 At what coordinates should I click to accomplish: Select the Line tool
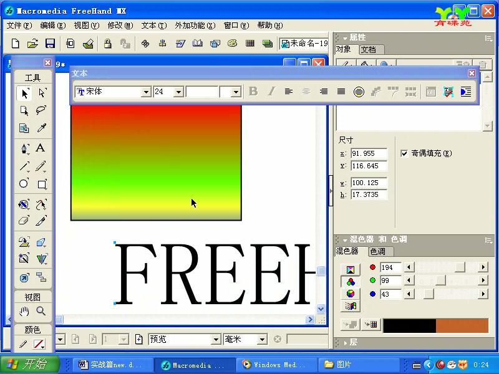24,166
